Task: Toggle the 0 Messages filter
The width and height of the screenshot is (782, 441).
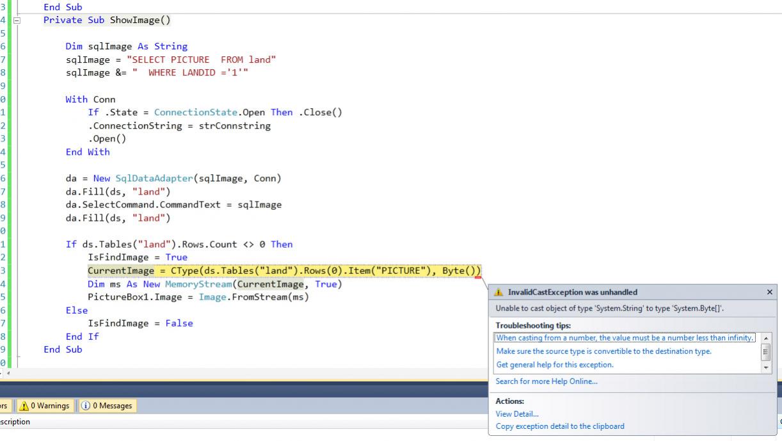Action: [x=106, y=406]
